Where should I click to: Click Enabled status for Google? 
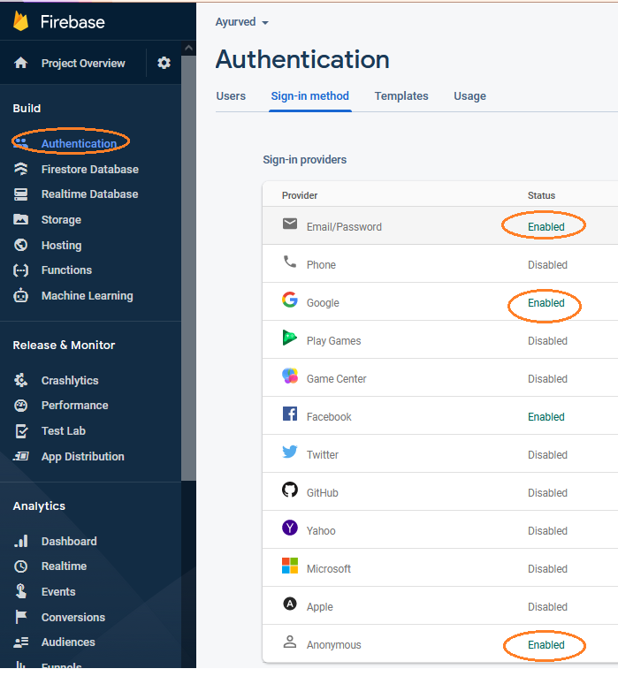(546, 303)
